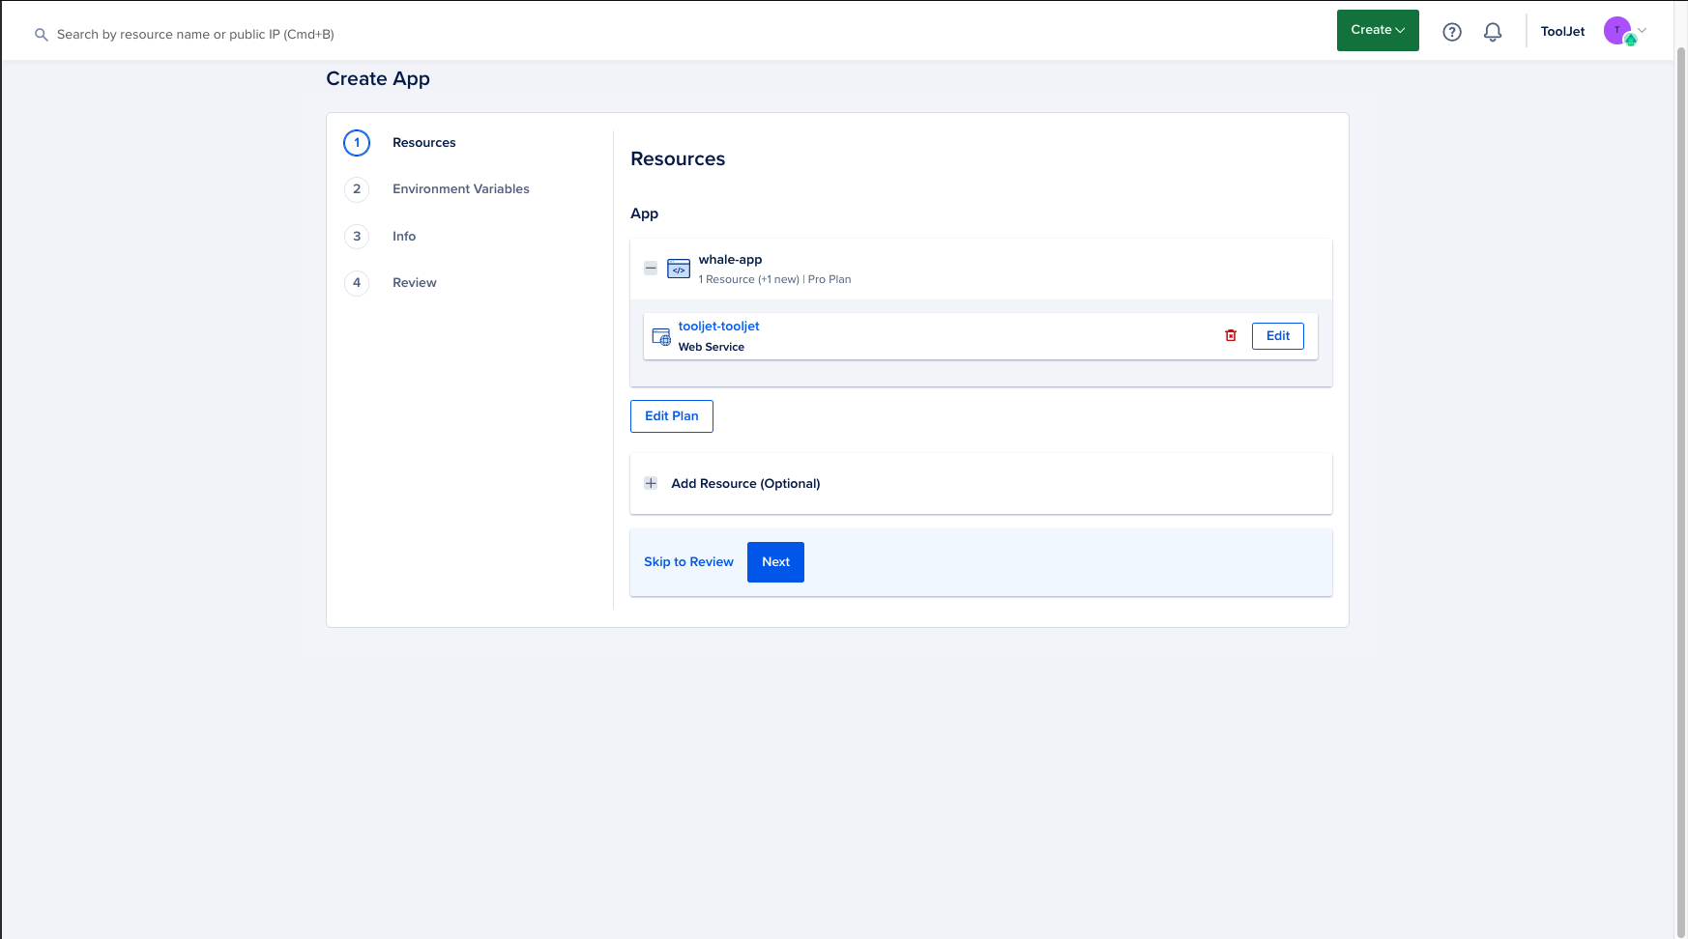This screenshot has width=1688, height=939.
Task: Click the tooljet-tooljet web service icon
Action: (661, 336)
